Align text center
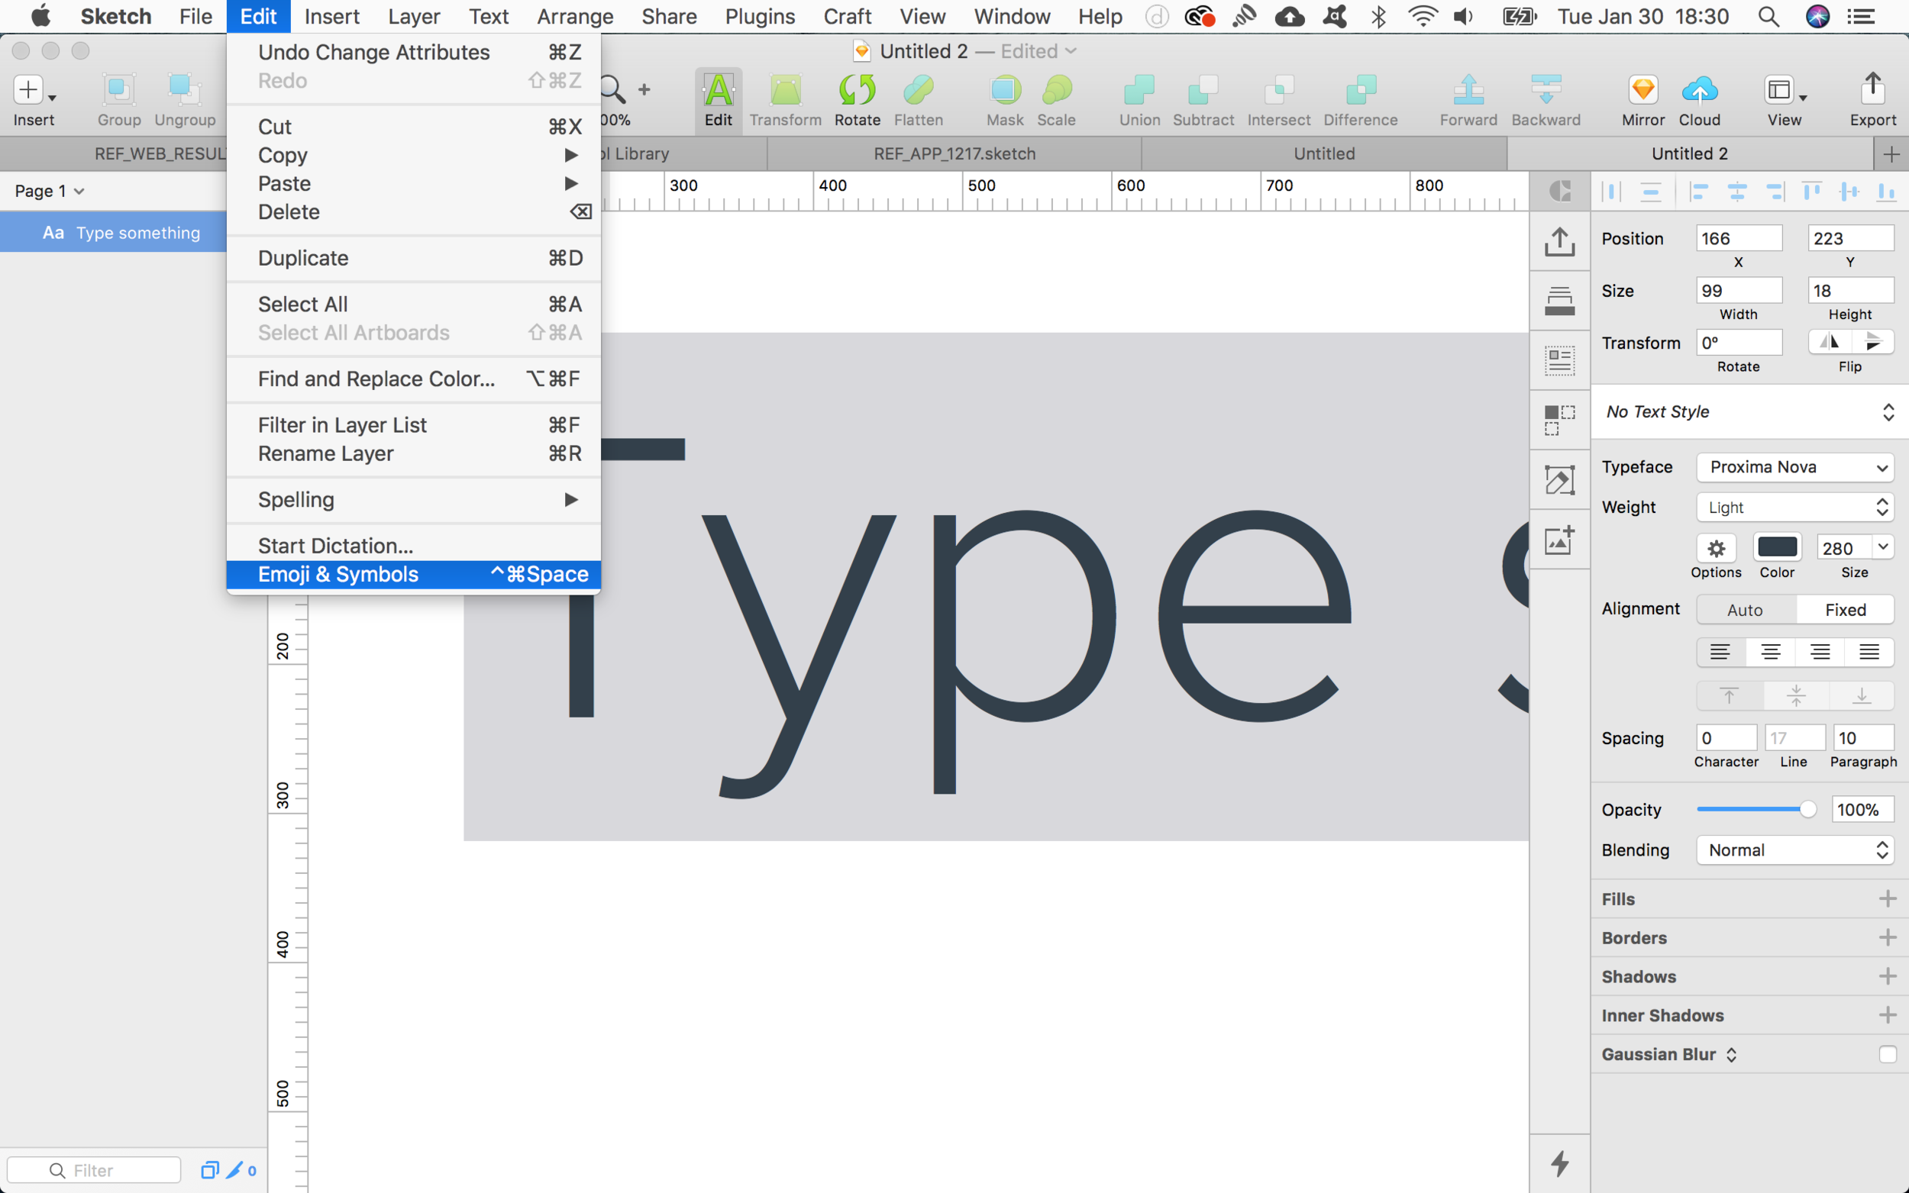Viewport: 1909px width, 1193px height. (1770, 652)
